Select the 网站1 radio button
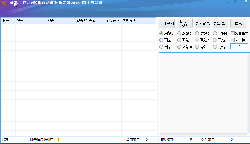 (x=161, y=33)
